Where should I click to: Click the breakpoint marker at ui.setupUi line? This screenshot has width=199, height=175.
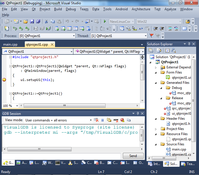(x=4, y=80)
